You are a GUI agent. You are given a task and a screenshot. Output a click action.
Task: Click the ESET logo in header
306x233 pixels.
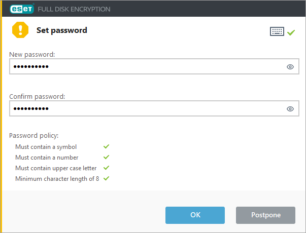pos(22,9)
